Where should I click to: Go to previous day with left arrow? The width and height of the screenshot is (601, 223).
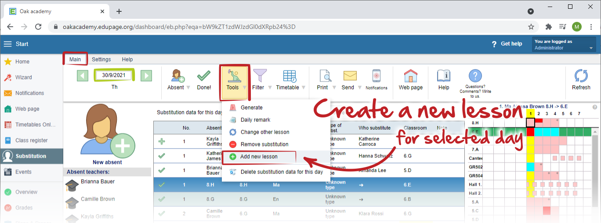coord(83,75)
